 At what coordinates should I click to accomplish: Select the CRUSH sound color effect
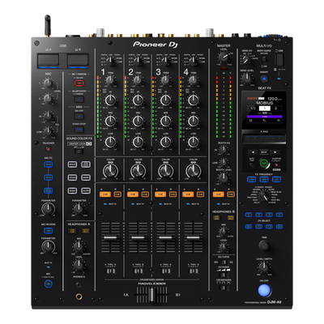point(72,177)
